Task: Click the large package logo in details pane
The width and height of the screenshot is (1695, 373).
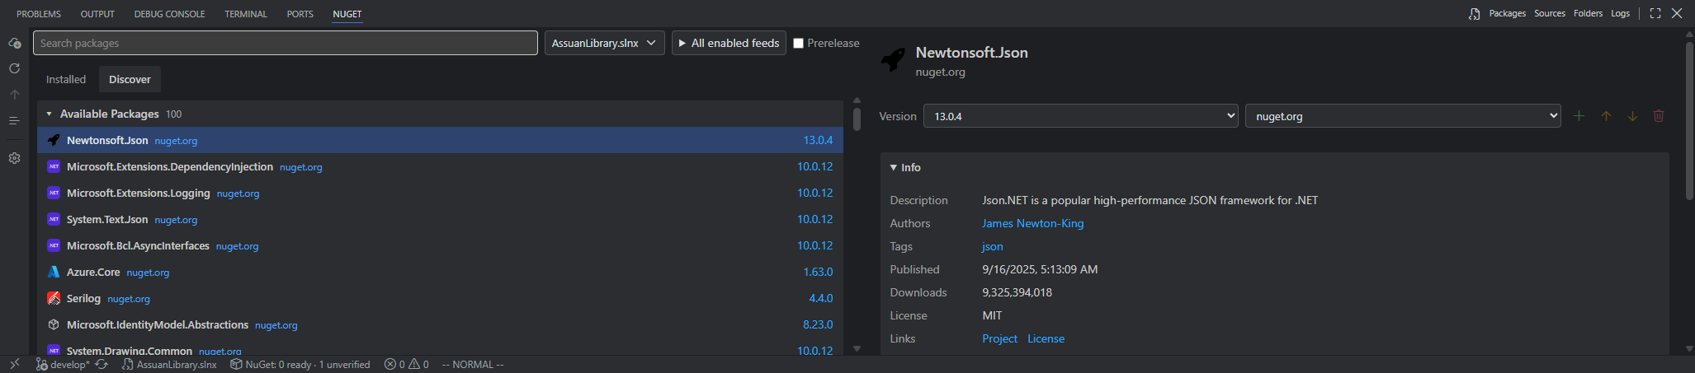Action: [x=893, y=59]
